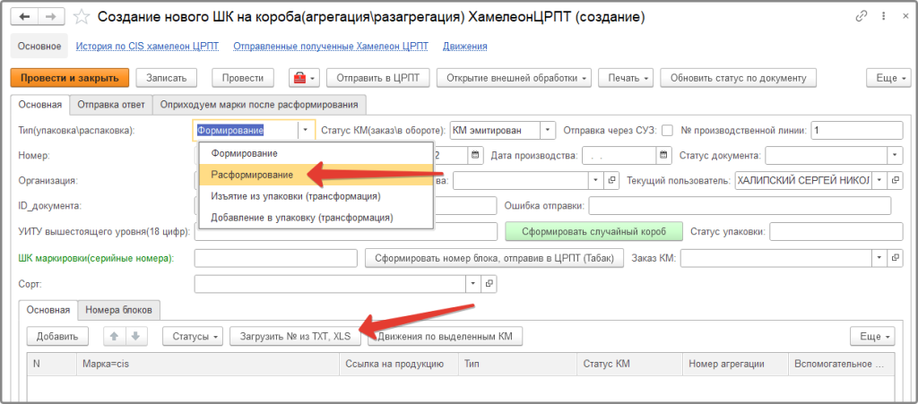Open the three-dot window menu
This screenshot has height=404, width=918.
coord(882,16)
